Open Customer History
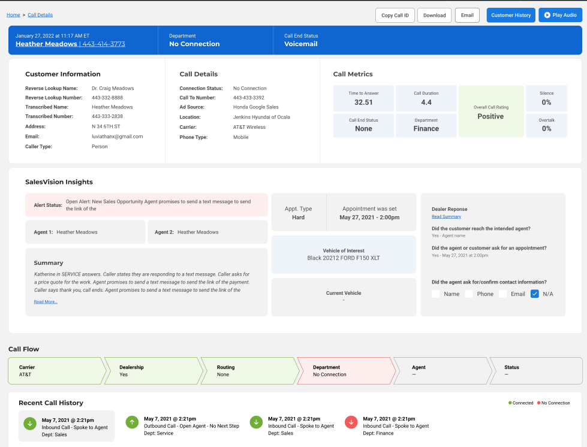The width and height of the screenshot is (587, 447). 511,15
